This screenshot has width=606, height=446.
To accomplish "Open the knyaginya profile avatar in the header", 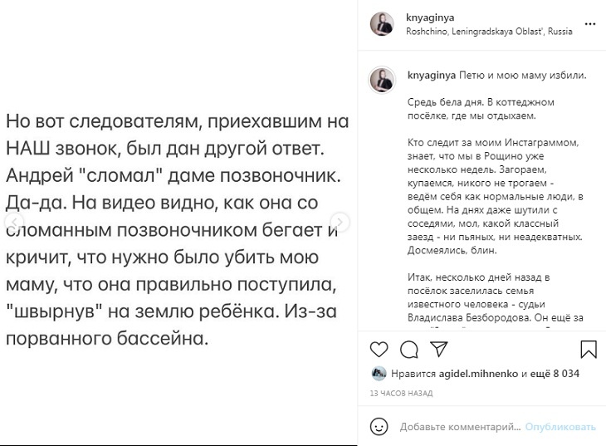I will click(382, 23).
